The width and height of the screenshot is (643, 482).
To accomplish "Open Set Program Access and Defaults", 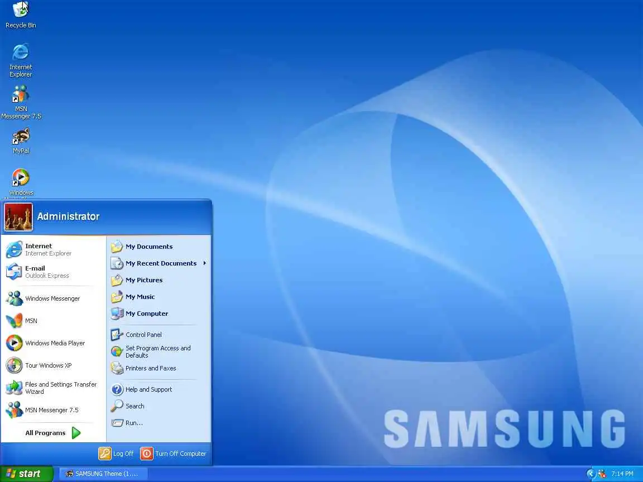I will click(x=159, y=351).
